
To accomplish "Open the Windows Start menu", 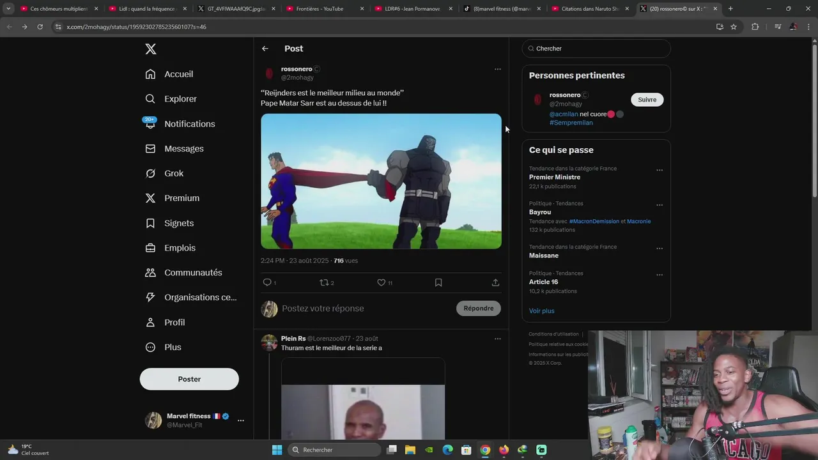I will click(x=277, y=450).
